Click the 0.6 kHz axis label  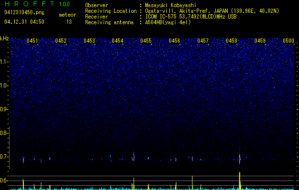coord(3,180)
